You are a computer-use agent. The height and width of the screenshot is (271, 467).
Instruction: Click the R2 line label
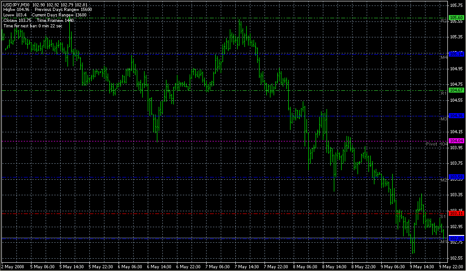point(444,21)
